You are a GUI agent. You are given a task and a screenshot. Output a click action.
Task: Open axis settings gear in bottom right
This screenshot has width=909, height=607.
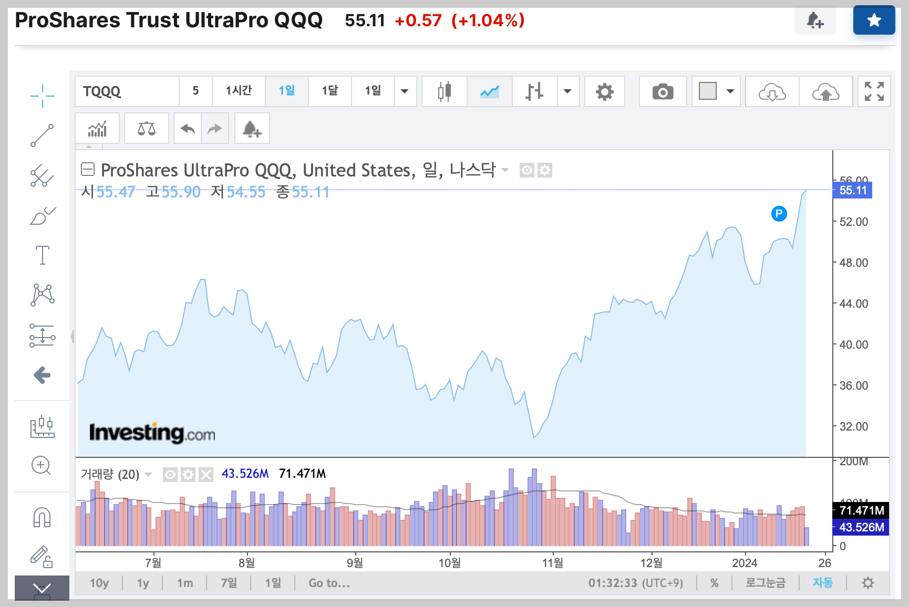point(868,583)
